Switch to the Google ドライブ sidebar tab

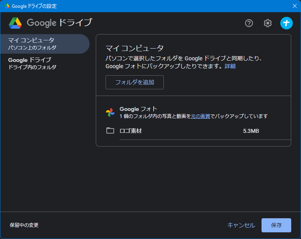pyautogui.click(x=45, y=63)
